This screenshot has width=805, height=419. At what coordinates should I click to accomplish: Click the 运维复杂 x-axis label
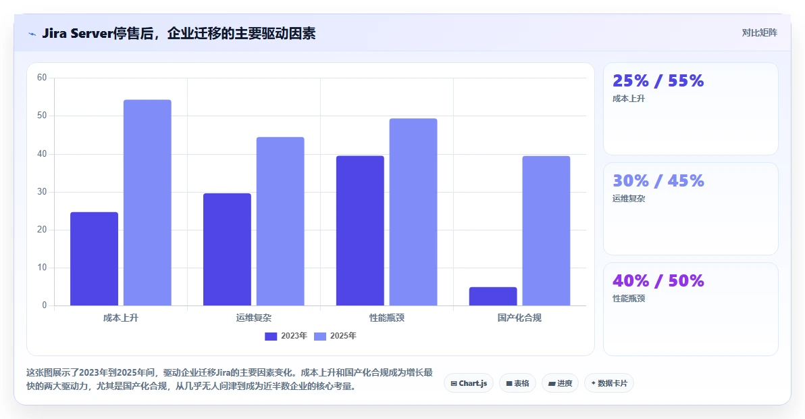coord(254,318)
